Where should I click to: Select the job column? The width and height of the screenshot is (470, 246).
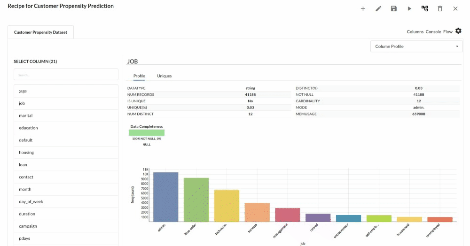(66, 103)
